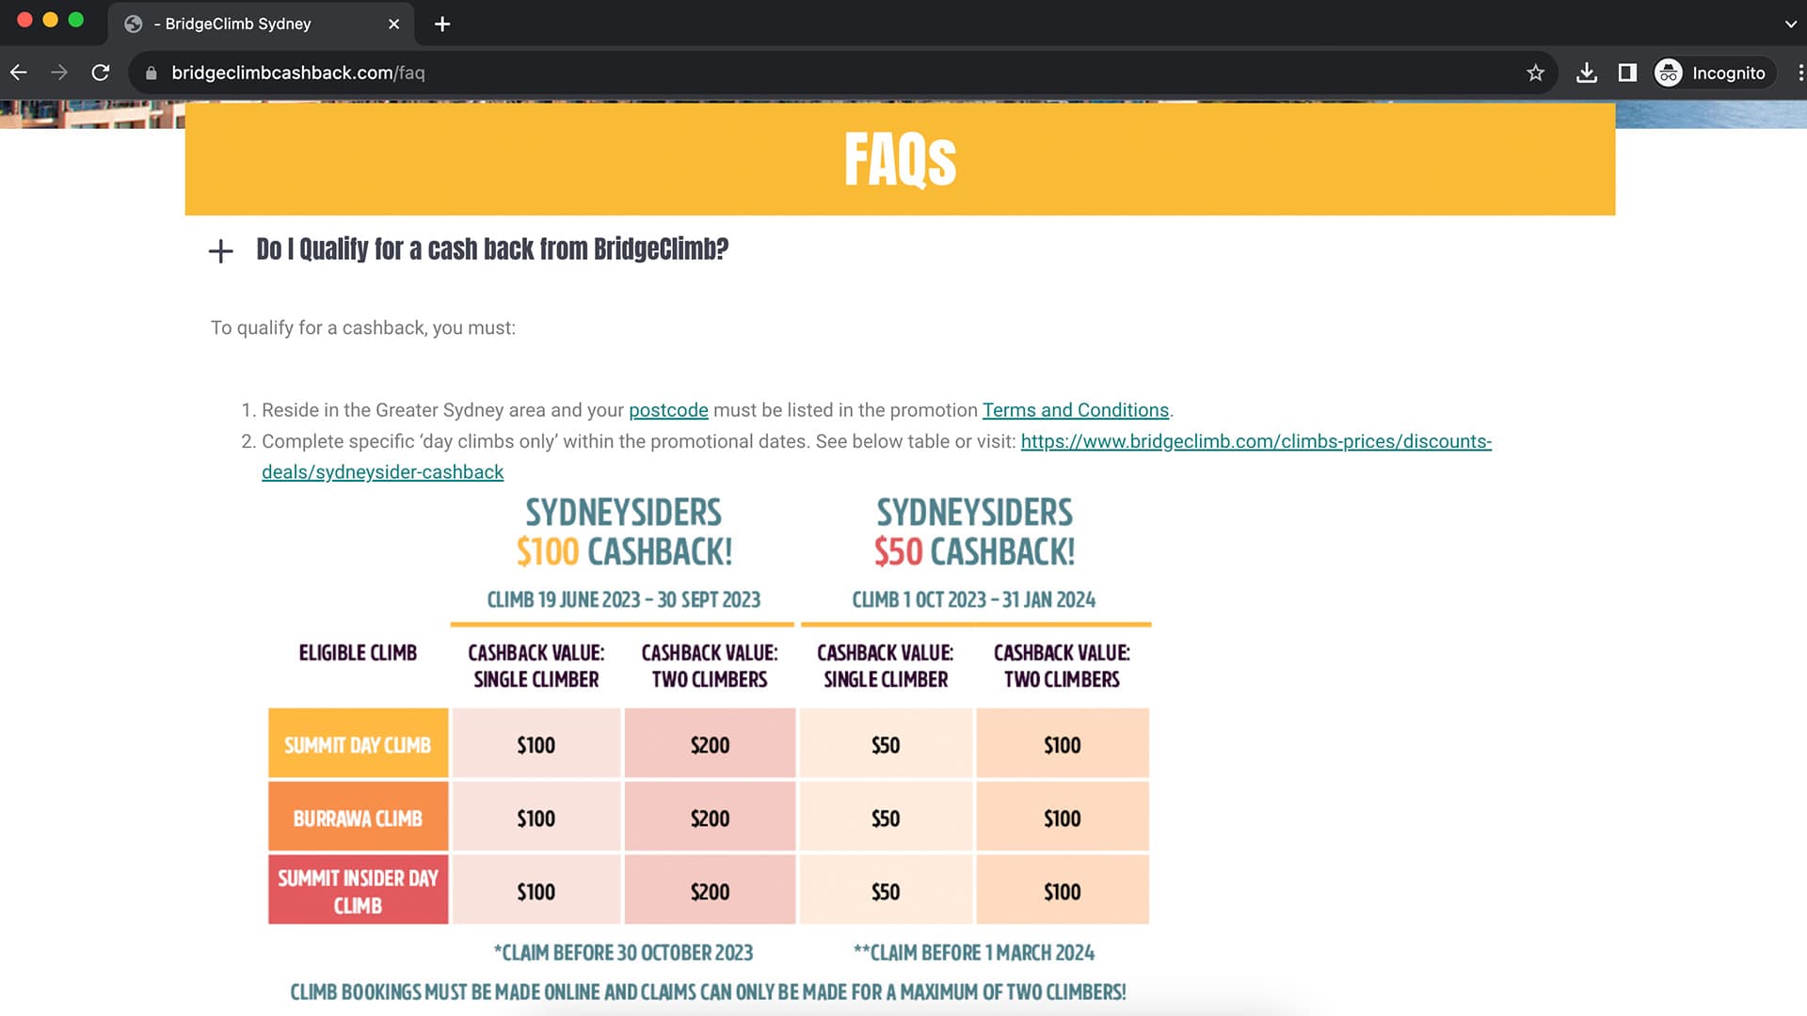
Task: Click the Eligible Climb column header
Action: pos(358,653)
